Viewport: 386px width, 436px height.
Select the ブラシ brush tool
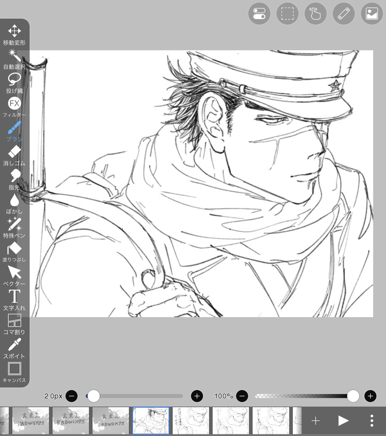[x=14, y=131]
